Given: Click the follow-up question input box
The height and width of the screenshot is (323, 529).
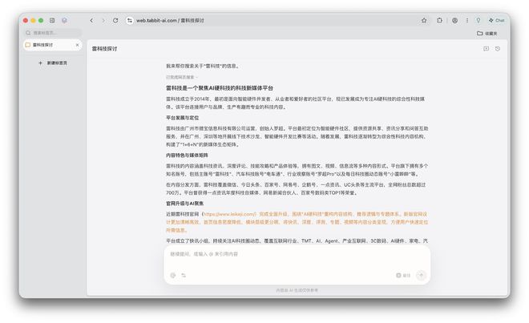Looking at the screenshot, I should (297, 254).
